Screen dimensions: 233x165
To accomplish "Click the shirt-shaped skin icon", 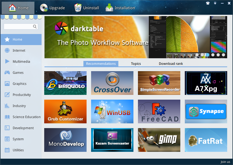I will tap(208, 3).
